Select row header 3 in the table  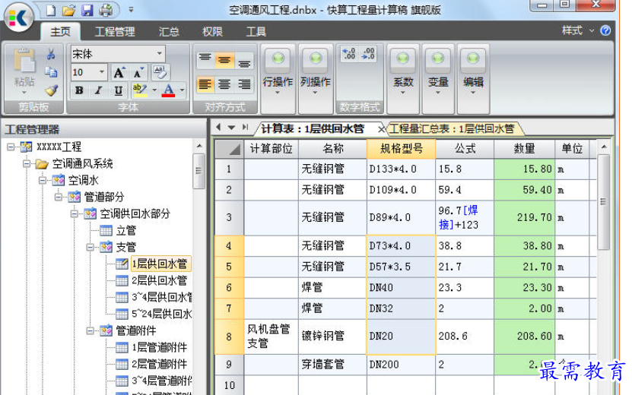click(x=229, y=217)
